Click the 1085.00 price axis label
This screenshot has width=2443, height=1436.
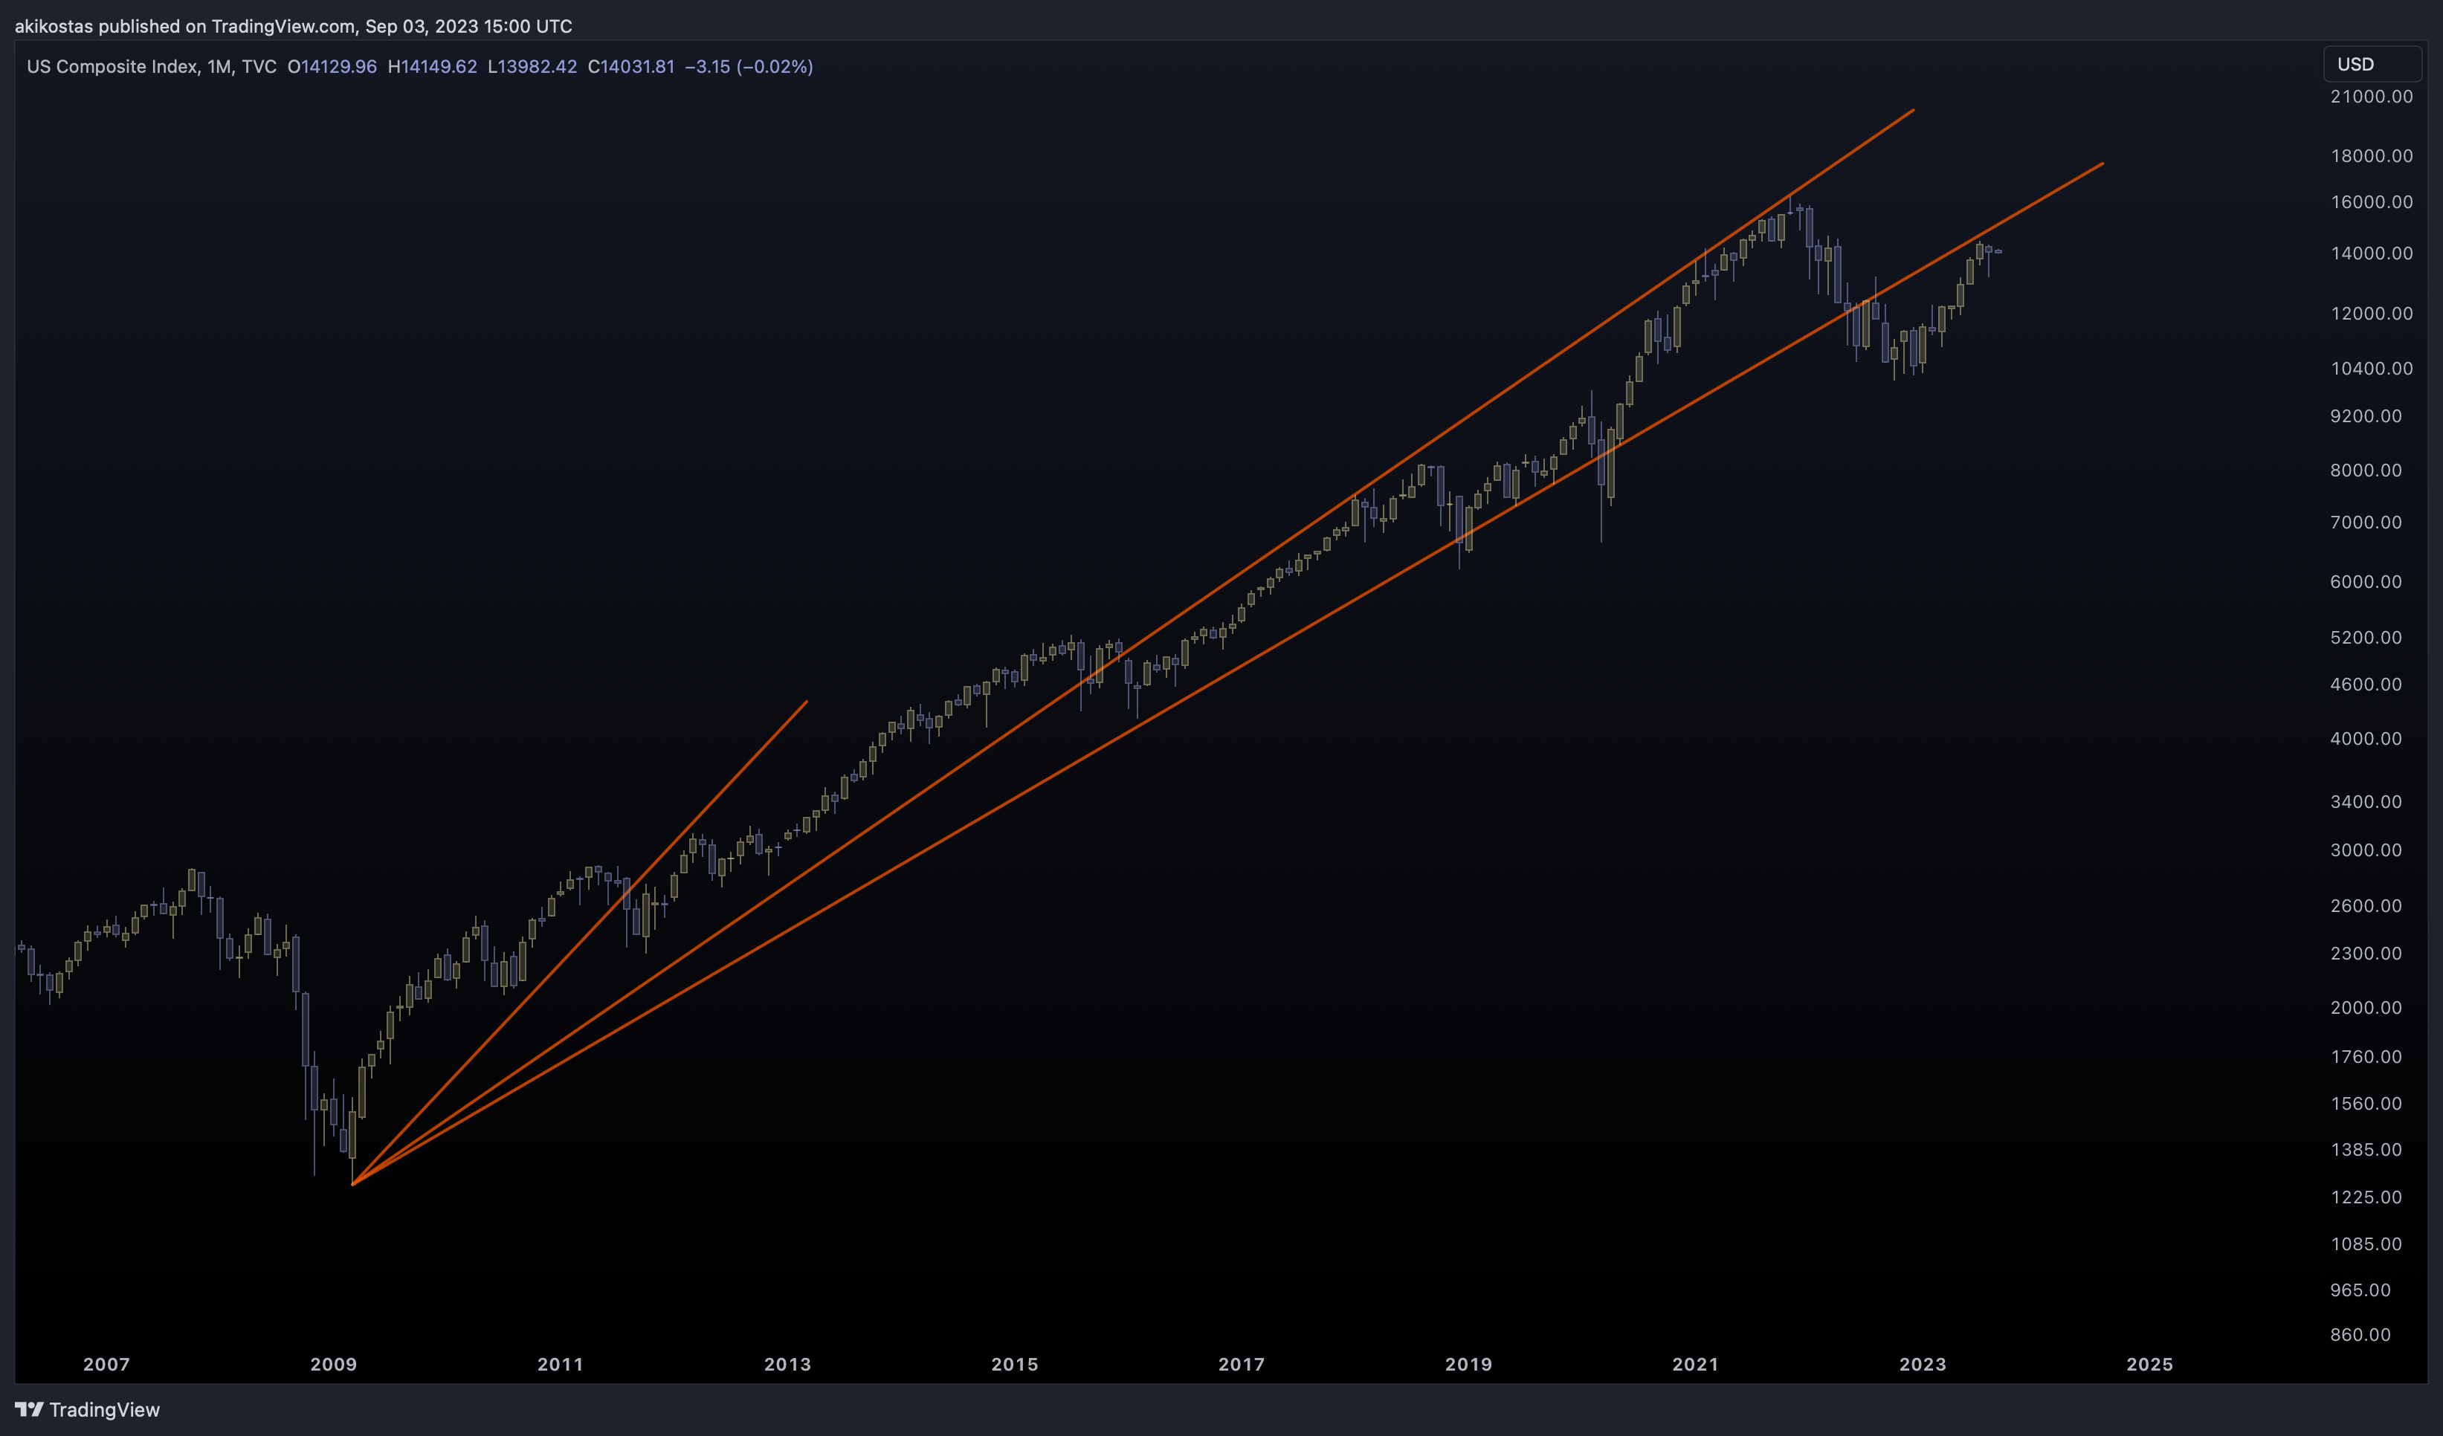coord(2366,1244)
